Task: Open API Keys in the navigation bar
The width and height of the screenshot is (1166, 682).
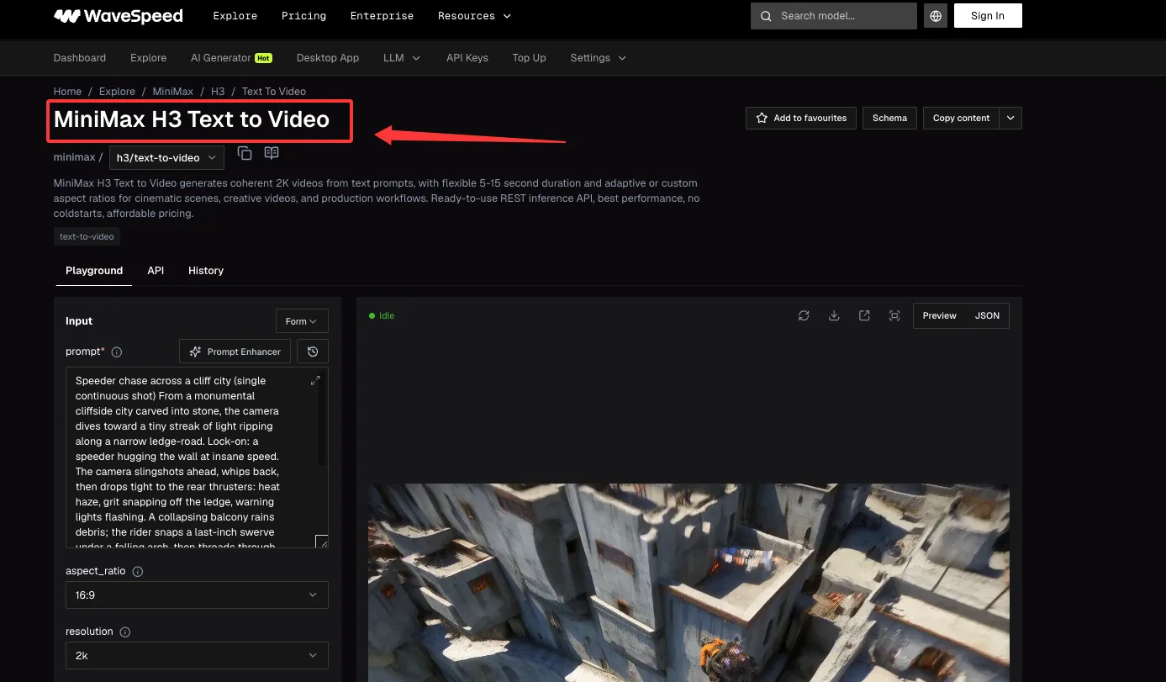Action: (x=467, y=58)
